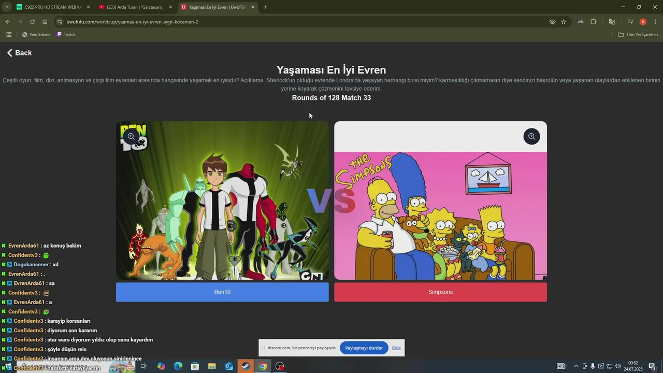
Task: Close the Arda Turan YouTube tab
Action: point(170,7)
